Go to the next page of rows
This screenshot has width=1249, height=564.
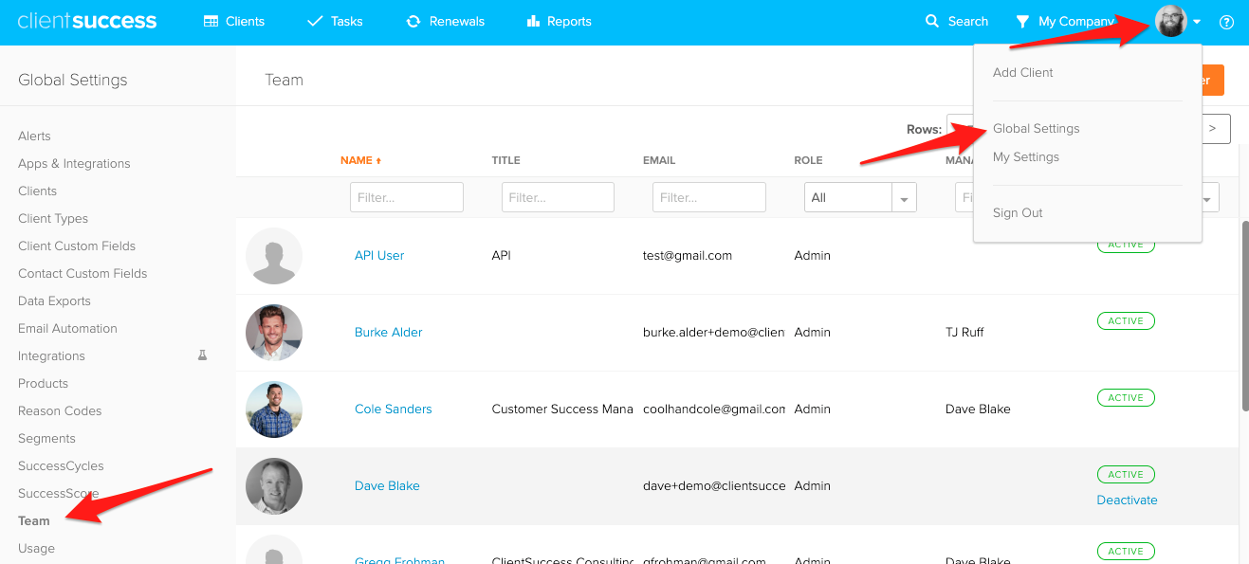[1212, 128]
